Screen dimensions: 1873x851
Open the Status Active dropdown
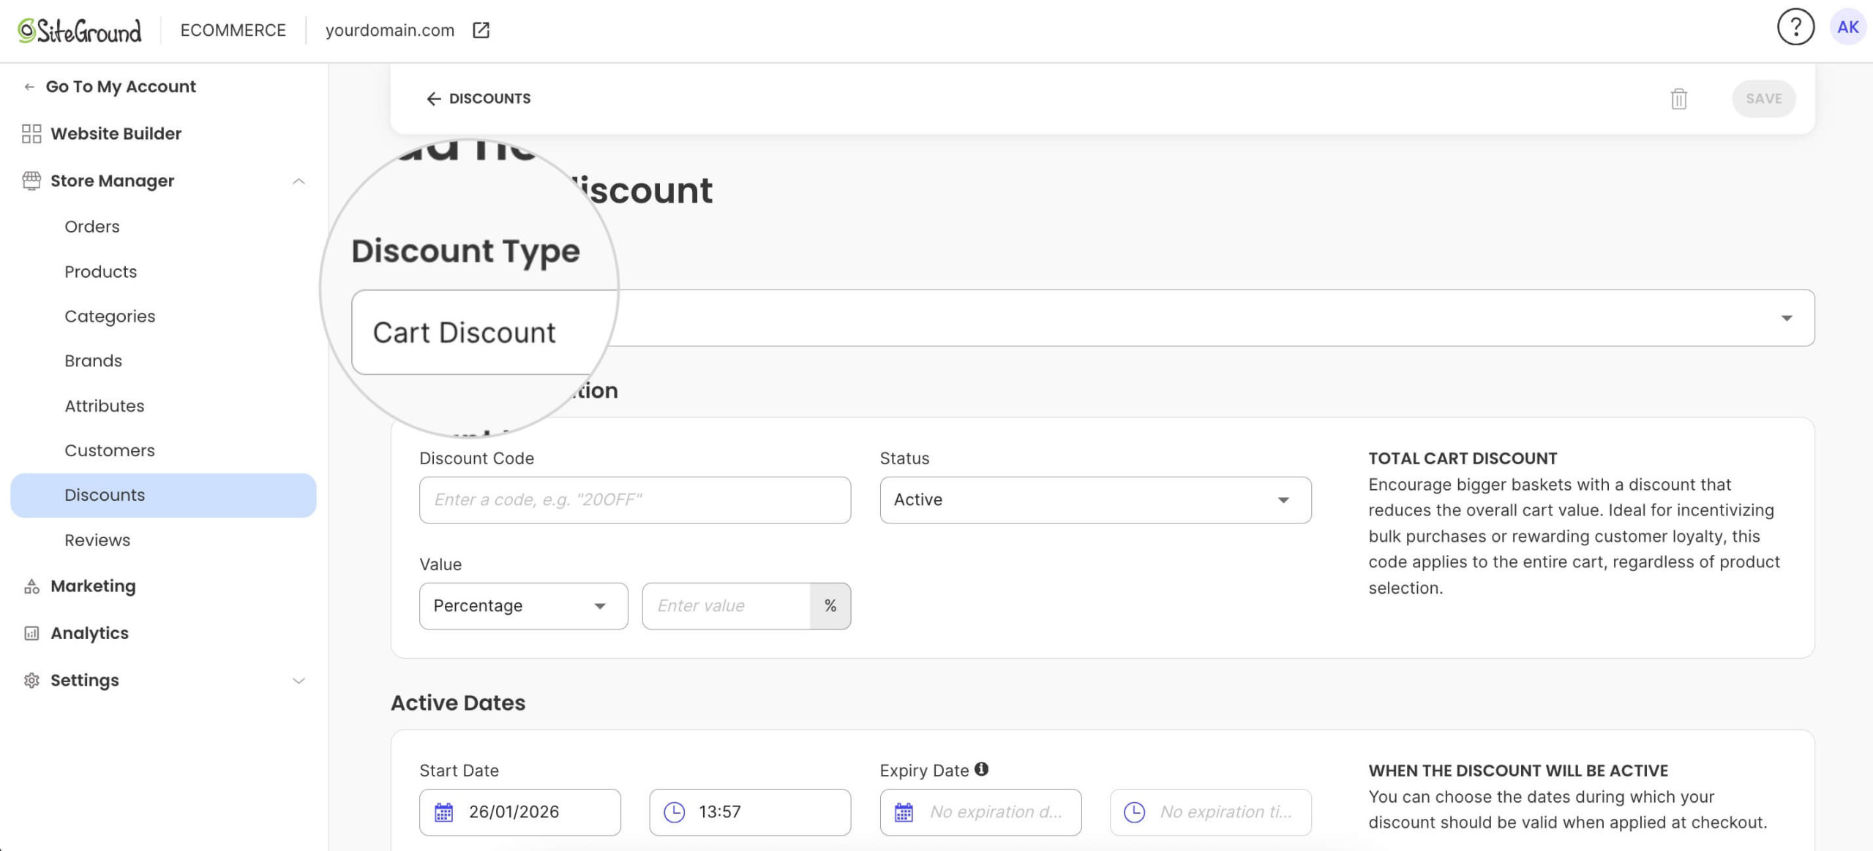pyautogui.click(x=1095, y=500)
